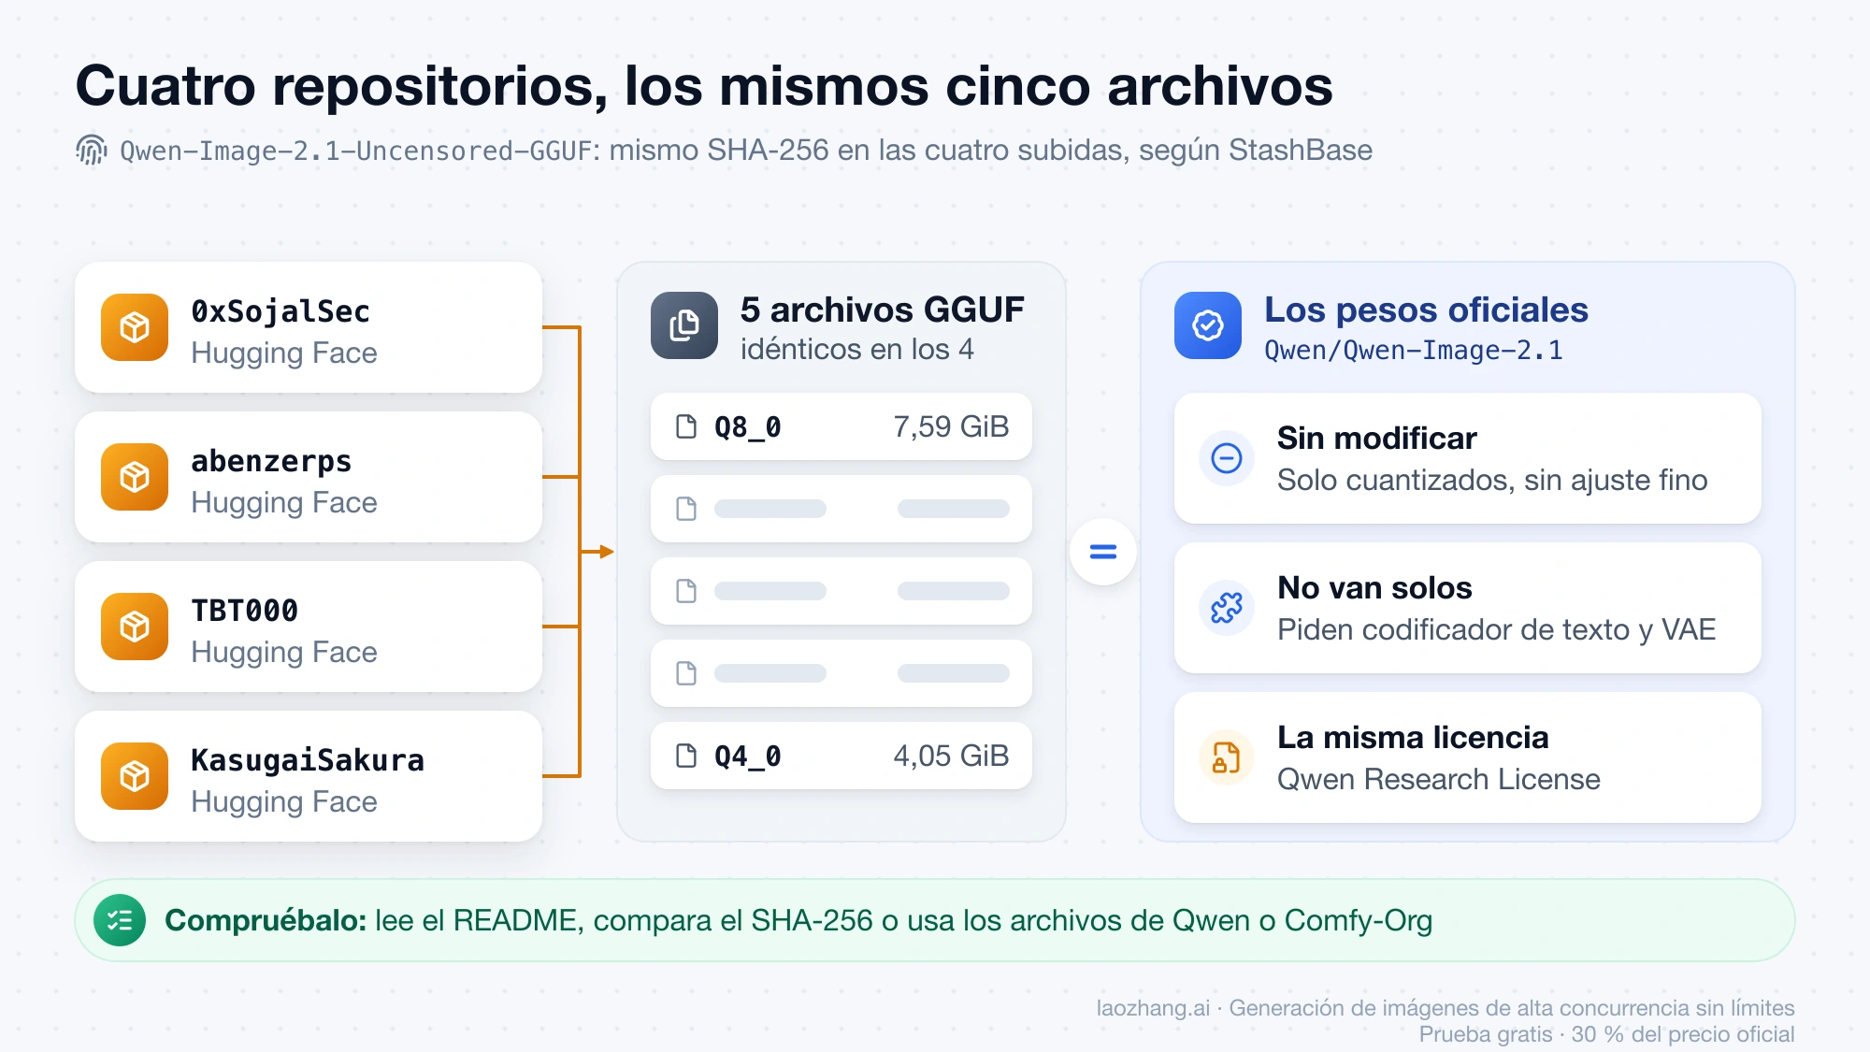Click "Hugging Face" under 0xSojalSec
The height and width of the screenshot is (1052, 1870).
click(284, 353)
